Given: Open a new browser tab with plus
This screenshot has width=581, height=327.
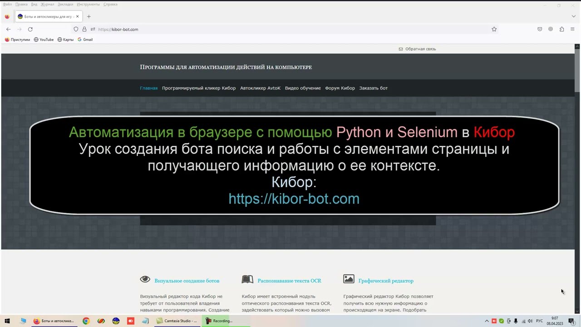Looking at the screenshot, I should pos(89,16).
